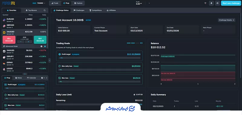Click the 03/12/2025 row in Daily Summary
242x115 pixels.
[193, 106]
